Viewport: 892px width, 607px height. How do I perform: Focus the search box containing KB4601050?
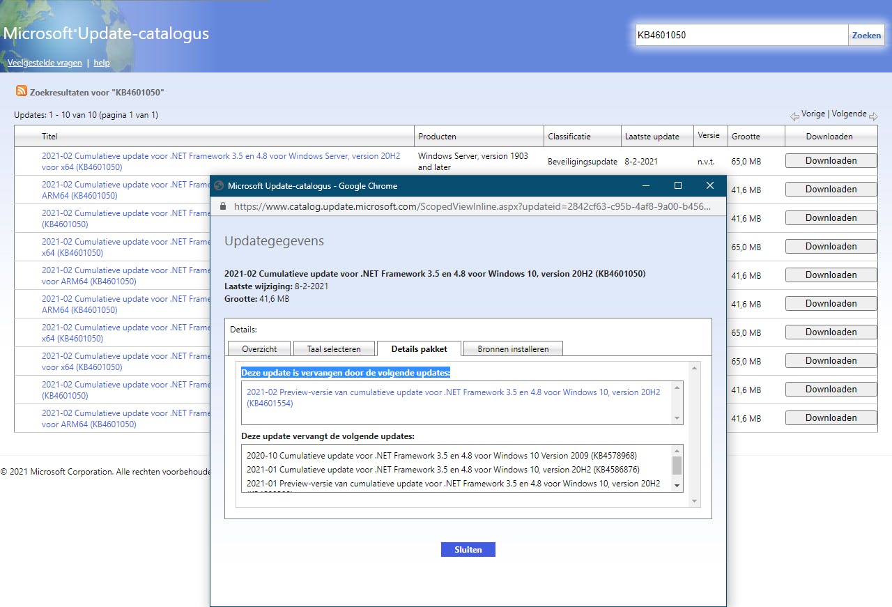point(741,35)
